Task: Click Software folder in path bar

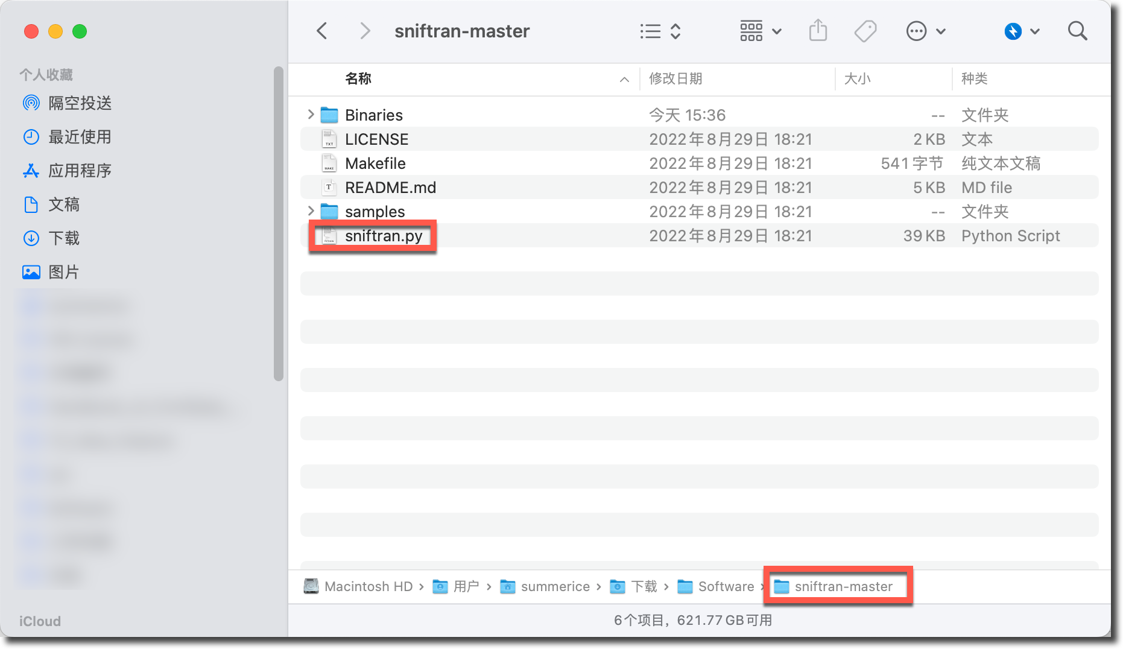Action: (726, 586)
